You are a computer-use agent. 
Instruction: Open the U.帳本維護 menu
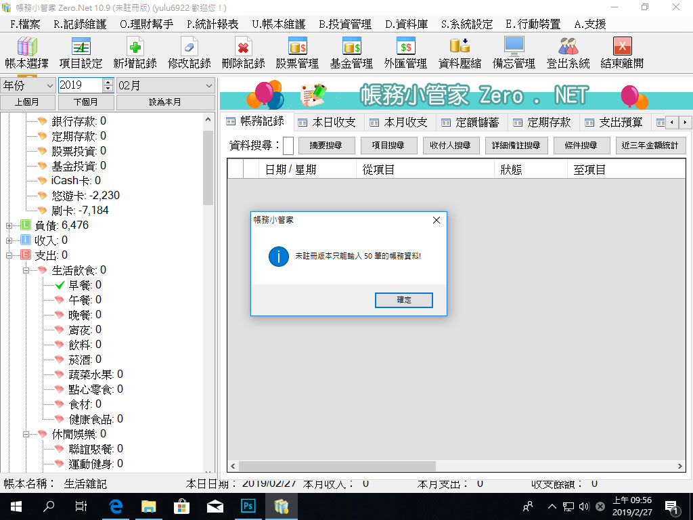279,24
